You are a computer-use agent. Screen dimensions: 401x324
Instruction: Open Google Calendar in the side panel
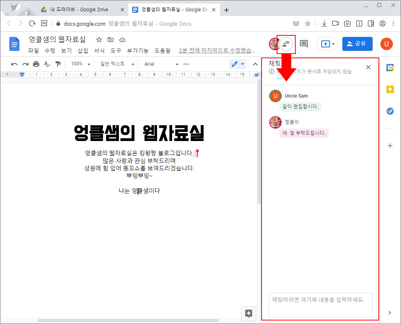tap(390, 68)
